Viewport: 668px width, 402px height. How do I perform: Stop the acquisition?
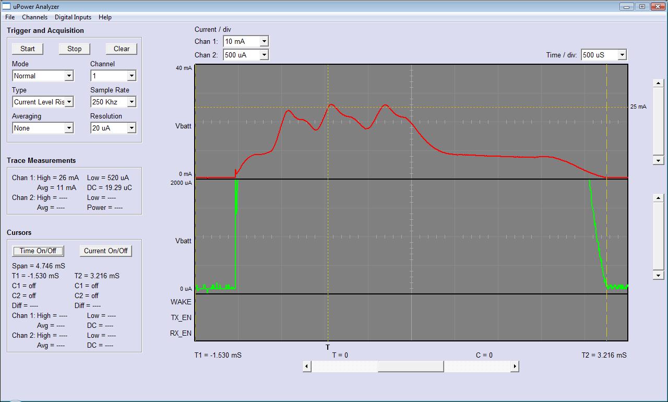pyautogui.click(x=74, y=49)
